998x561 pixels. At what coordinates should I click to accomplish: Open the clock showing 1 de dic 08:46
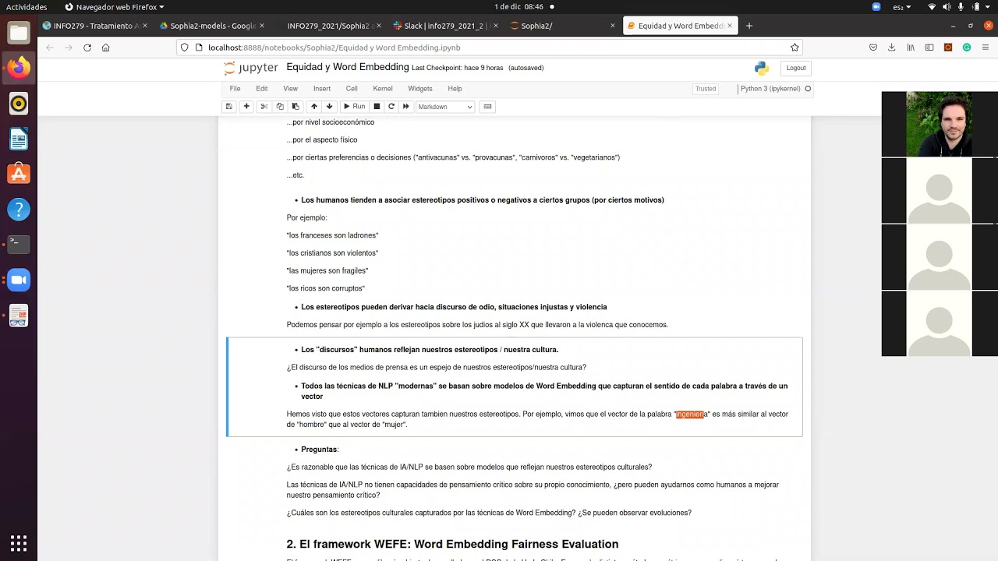click(x=519, y=7)
